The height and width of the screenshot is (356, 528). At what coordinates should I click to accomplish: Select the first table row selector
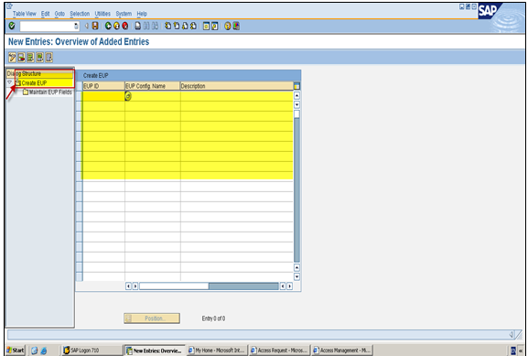point(79,96)
